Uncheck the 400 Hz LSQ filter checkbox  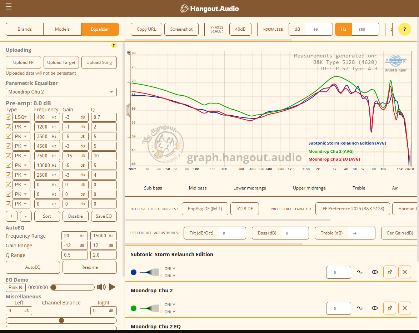point(9,117)
